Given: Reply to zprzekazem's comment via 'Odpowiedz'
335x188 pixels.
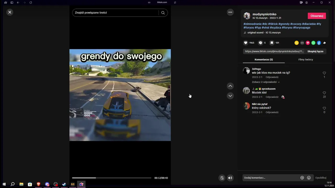Looking at the screenshot, I should (272, 97).
